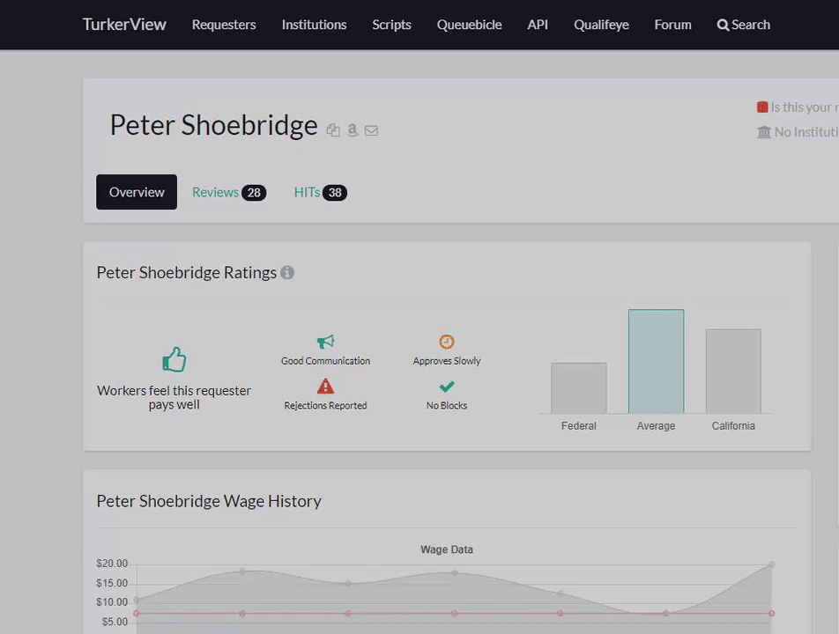The width and height of the screenshot is (839, 634).
Task: Click envelope contact icon beside name
Action: (371, 130)
